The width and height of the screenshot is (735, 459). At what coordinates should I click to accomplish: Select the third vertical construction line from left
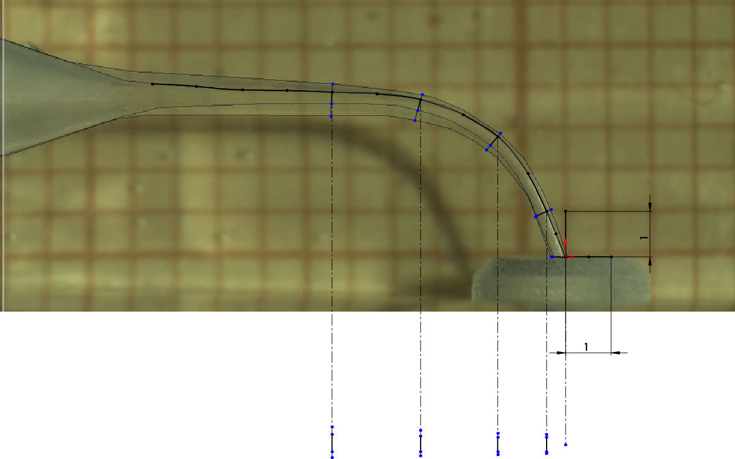[498, 289]
